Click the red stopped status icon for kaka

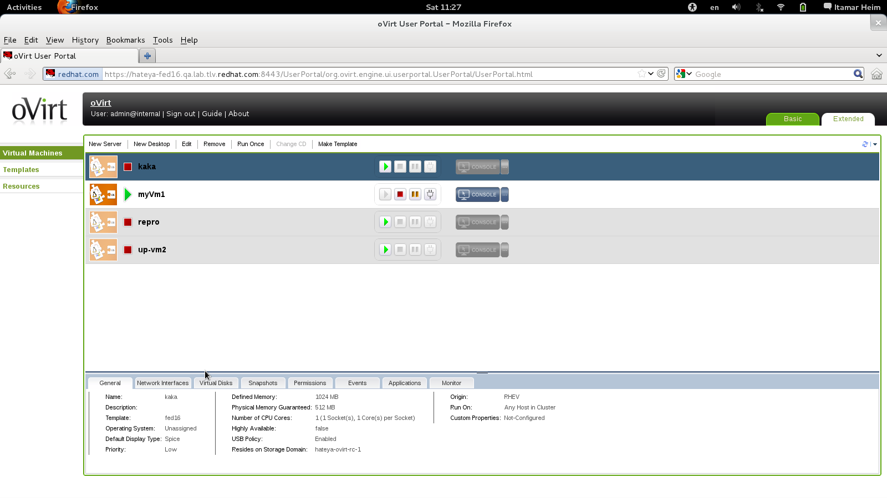tap(128, 167)
